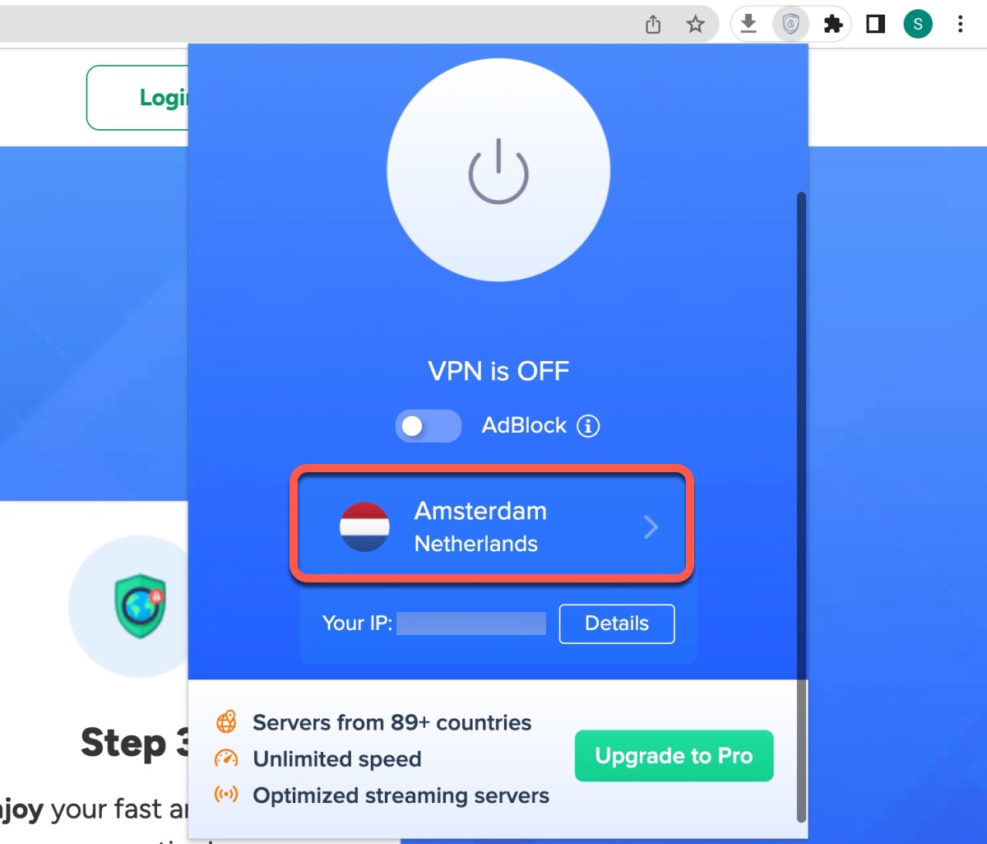
Task: Open the Chrome profile avatar S
Action: click(x=918, y=25)
